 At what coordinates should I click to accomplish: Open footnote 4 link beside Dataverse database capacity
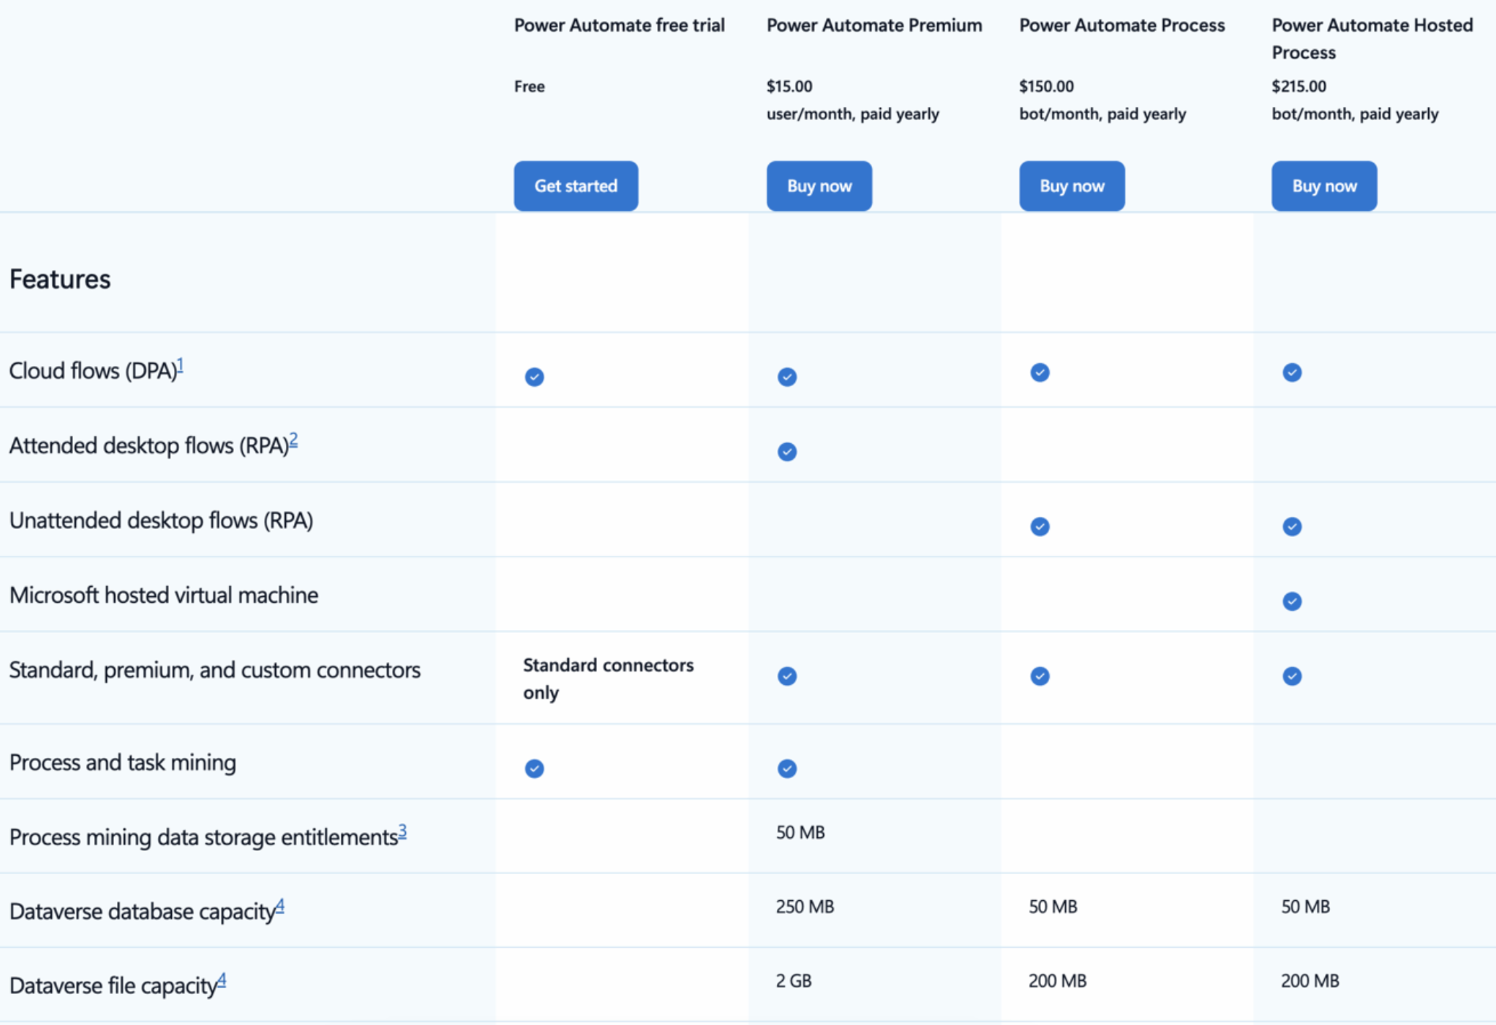(x=280, y=906)
